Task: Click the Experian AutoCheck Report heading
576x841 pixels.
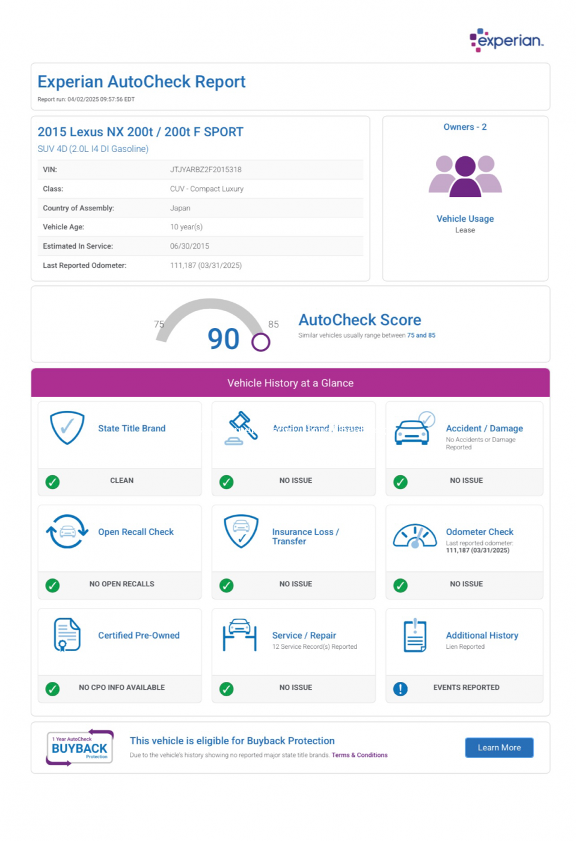Action: click(141, 81)
